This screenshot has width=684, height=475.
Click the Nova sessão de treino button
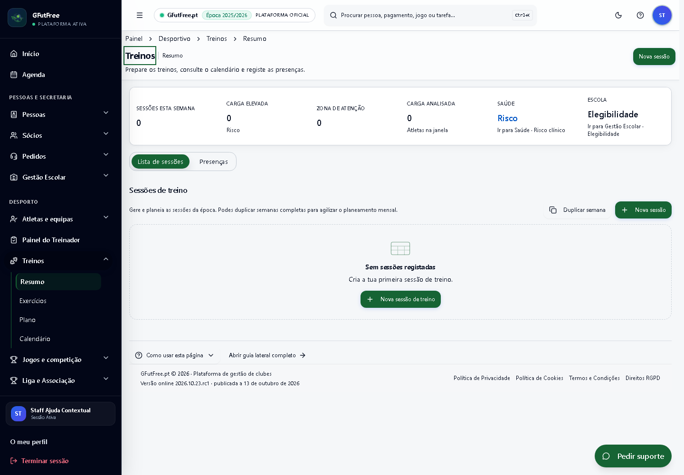[400, 299]
